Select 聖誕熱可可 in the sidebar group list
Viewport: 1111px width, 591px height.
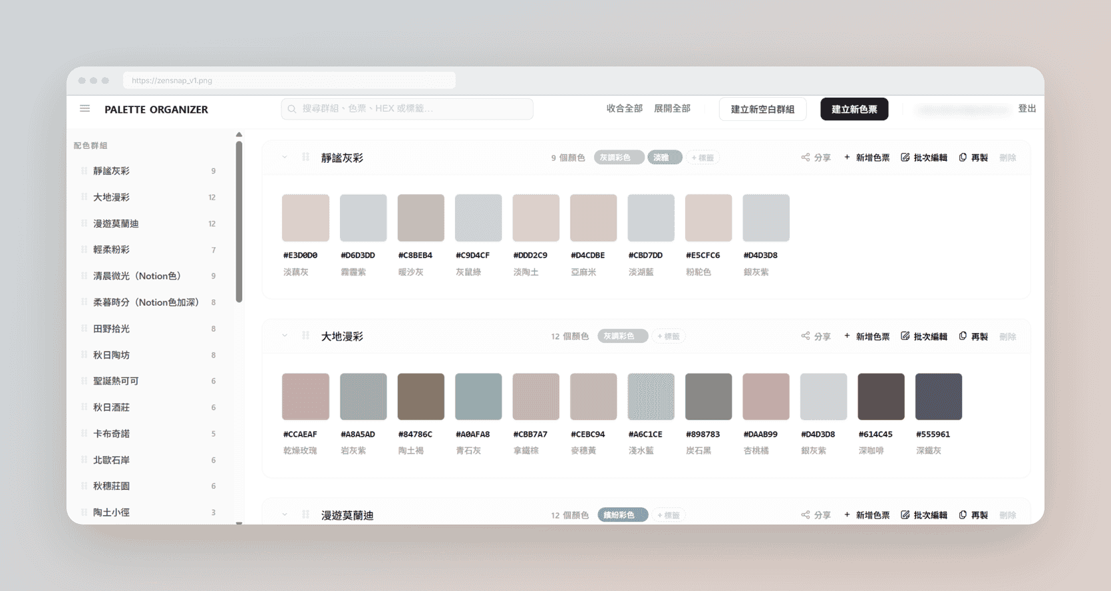coord(116,381)
